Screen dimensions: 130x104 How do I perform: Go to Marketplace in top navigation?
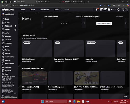click(44, 10)
